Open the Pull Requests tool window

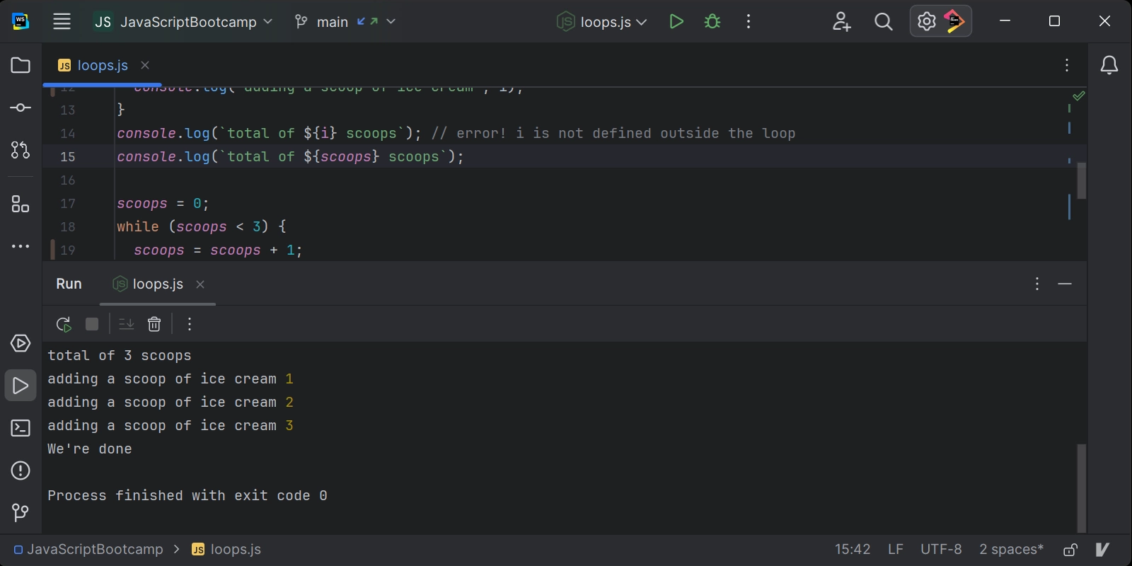(x=21, y=150)
